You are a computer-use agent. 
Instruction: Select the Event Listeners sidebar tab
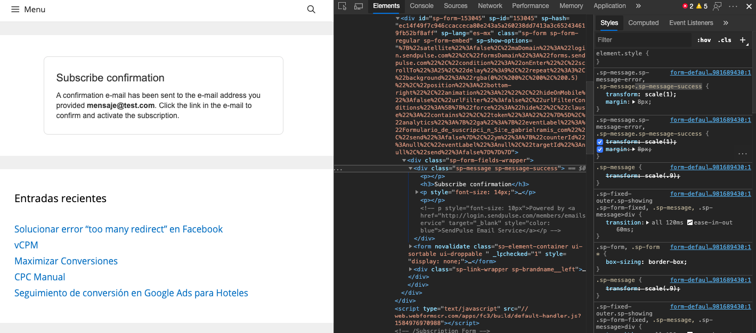(x=692, y=23)
